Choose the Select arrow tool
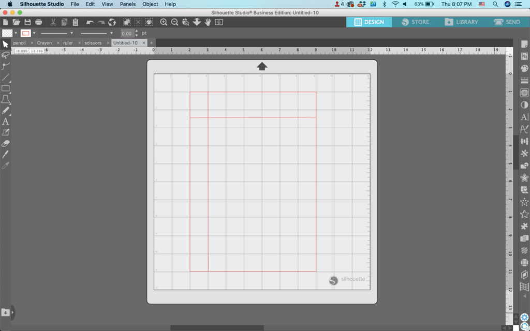The width and height of the screenshot is (530, 331). coord(5,44)
